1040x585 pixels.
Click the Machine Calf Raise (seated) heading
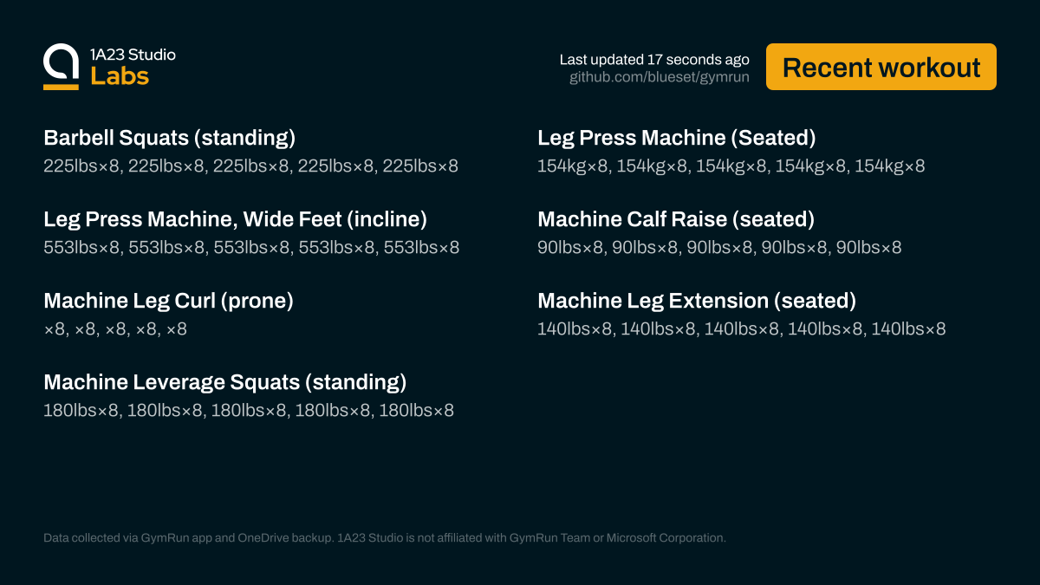tap(675, 219)
